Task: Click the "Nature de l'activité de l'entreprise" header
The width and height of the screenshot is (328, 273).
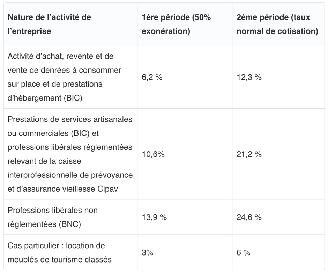Action: tap(49, 24)
